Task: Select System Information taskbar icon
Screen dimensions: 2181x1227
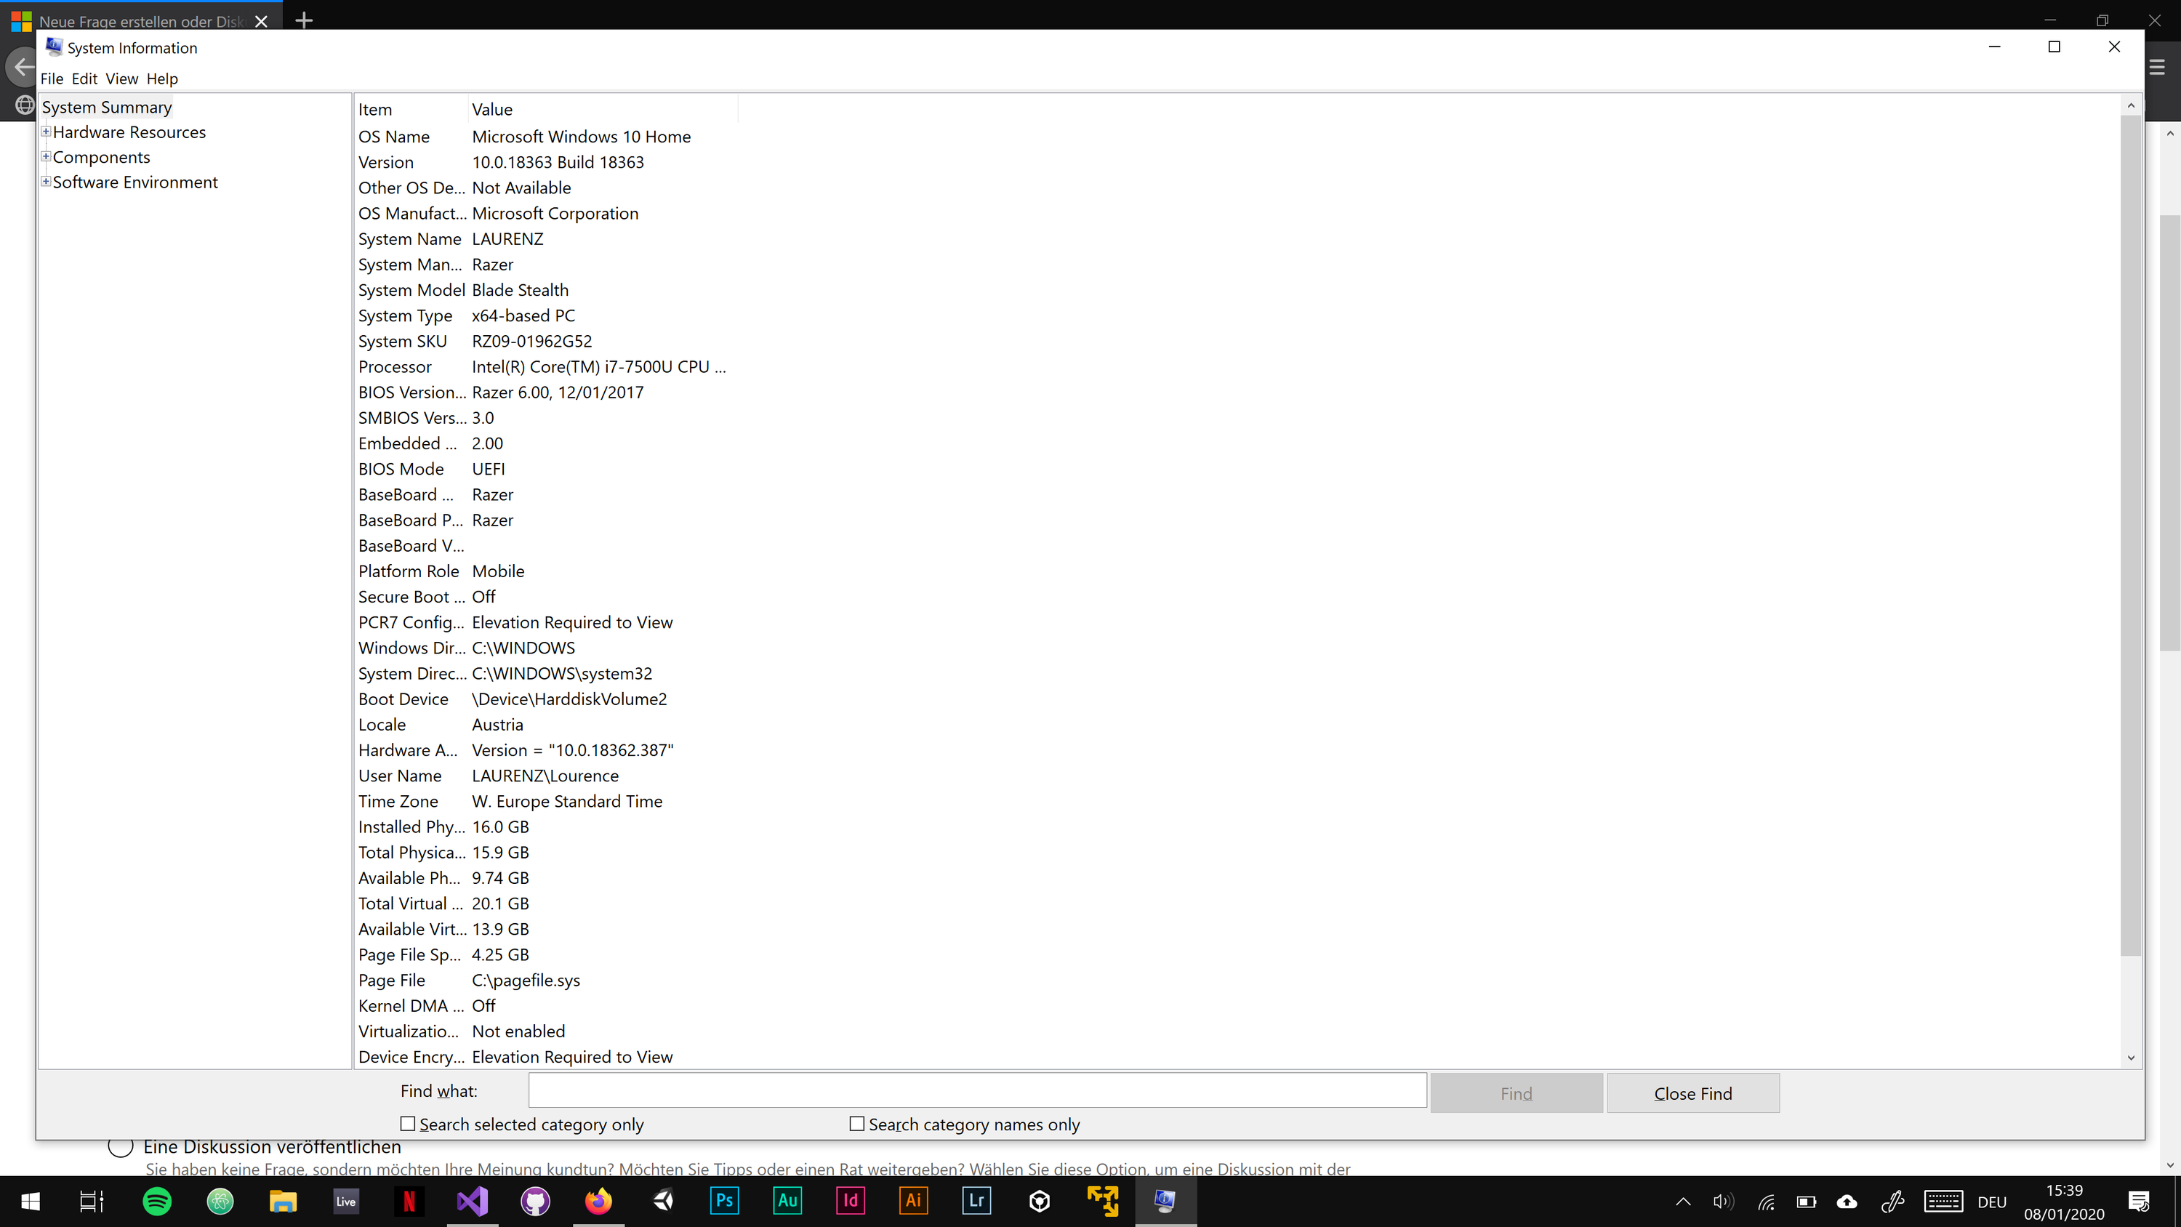Action: point(1165,1201)
